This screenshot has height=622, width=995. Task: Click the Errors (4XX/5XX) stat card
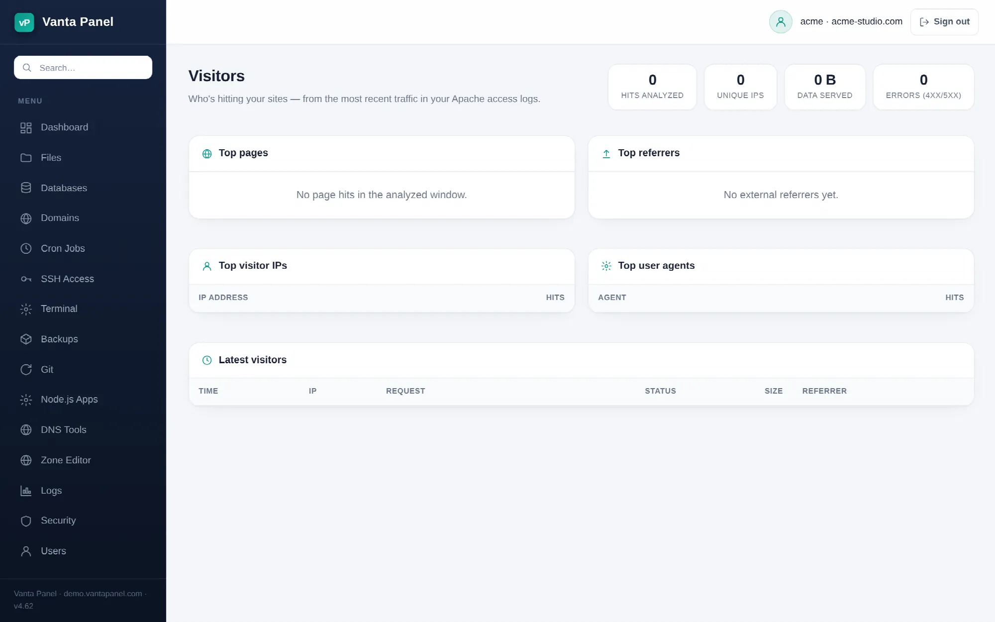pos(923,87)
